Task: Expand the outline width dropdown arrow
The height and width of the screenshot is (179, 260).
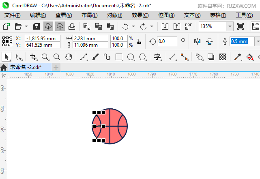Action: [x=258, y=41]
